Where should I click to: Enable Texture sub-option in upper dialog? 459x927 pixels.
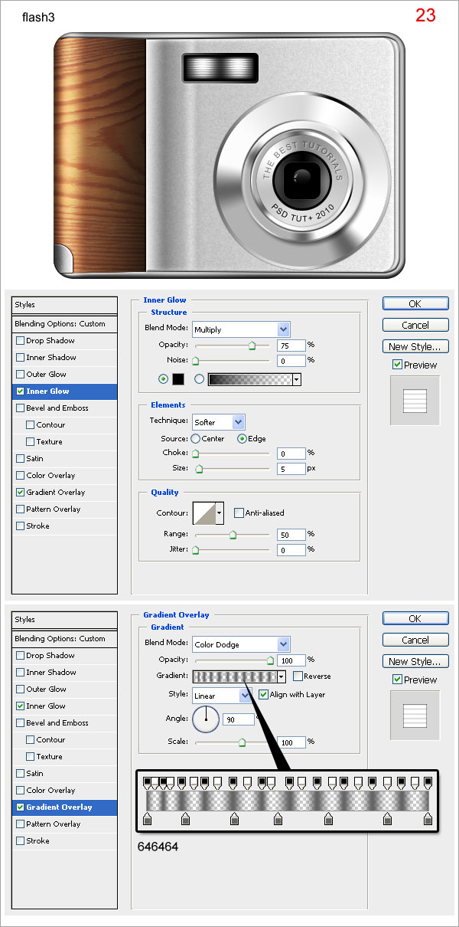coord(30,442)
